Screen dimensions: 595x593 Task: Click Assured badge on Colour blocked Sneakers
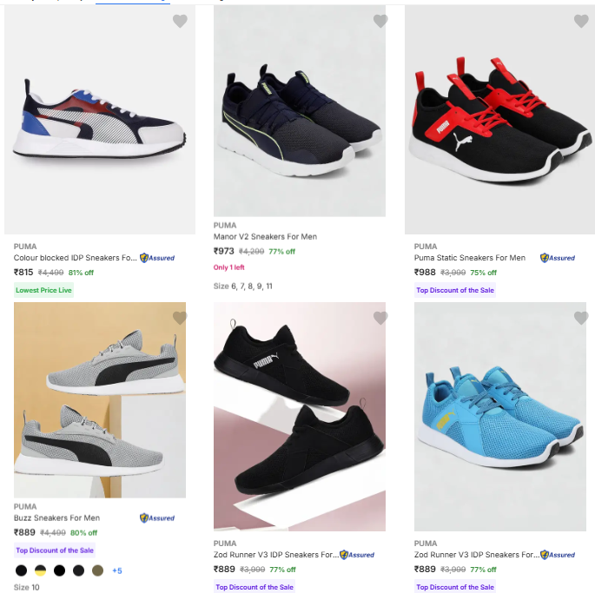click(157, 258)
